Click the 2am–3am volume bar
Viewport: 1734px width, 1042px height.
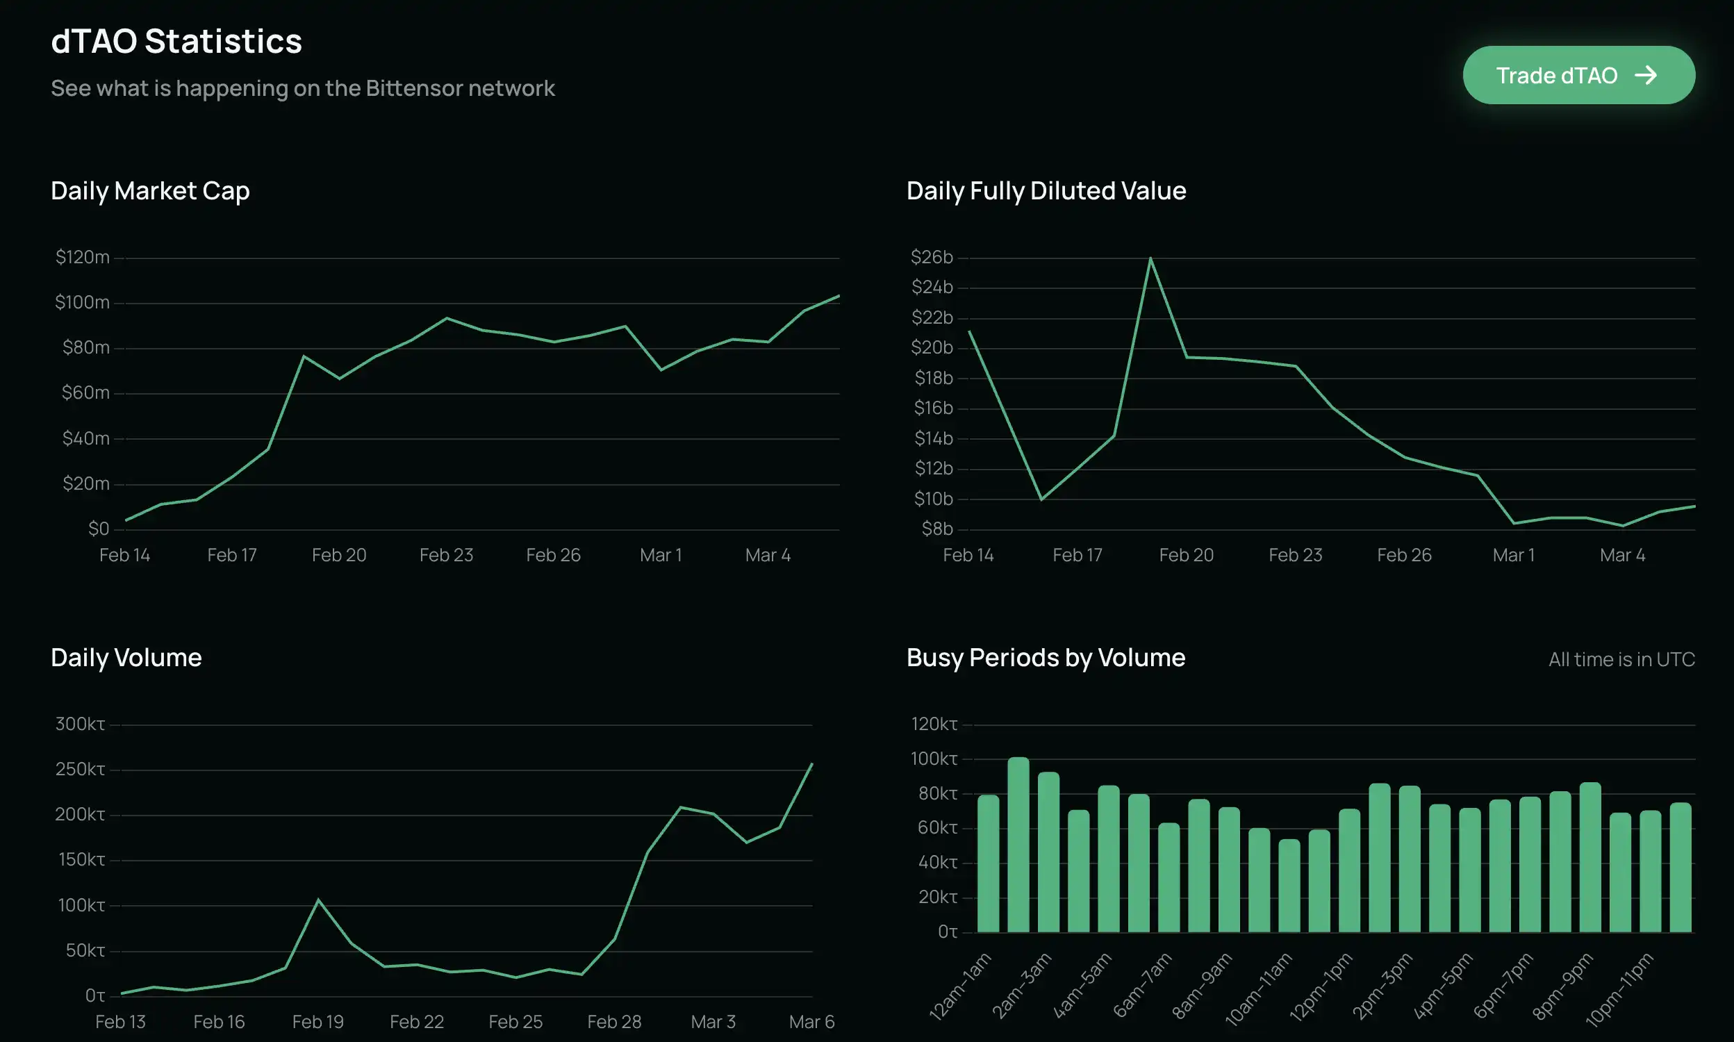1048,852
